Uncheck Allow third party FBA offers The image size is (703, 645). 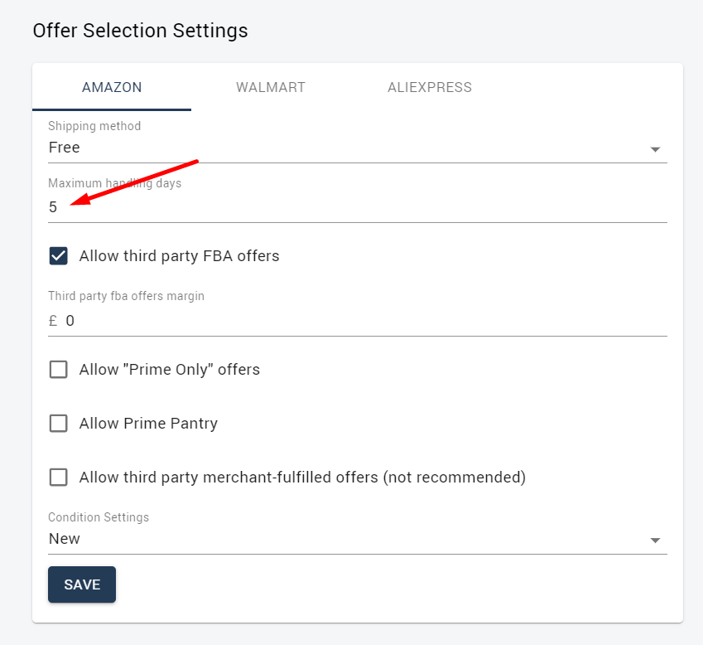58,256
